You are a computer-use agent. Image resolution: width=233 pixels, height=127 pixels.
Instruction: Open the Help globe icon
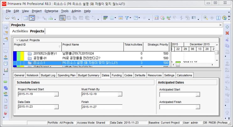point(224,18)
